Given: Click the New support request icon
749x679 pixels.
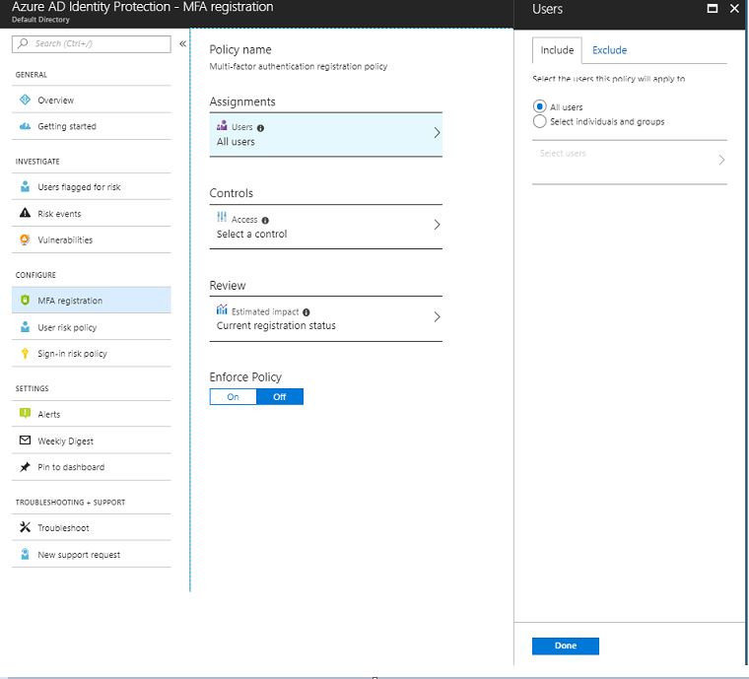Looking at the screenshot, I should click(25, 554).
